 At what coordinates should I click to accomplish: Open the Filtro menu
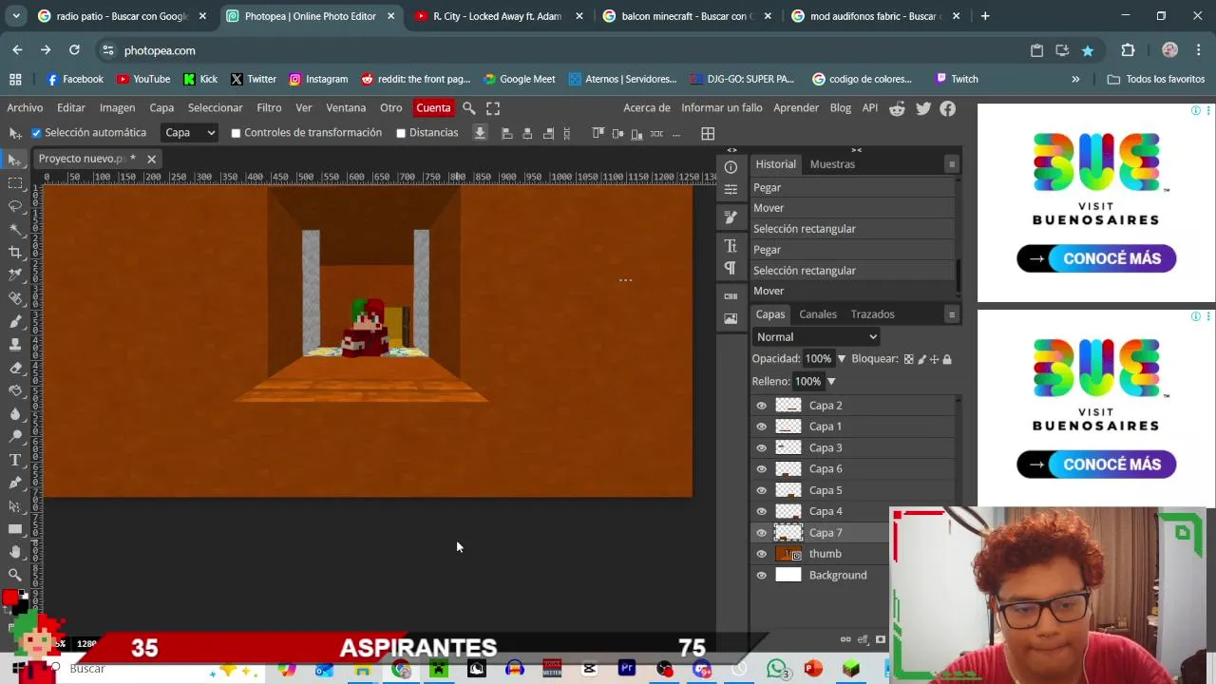click(x=269, y=108)
